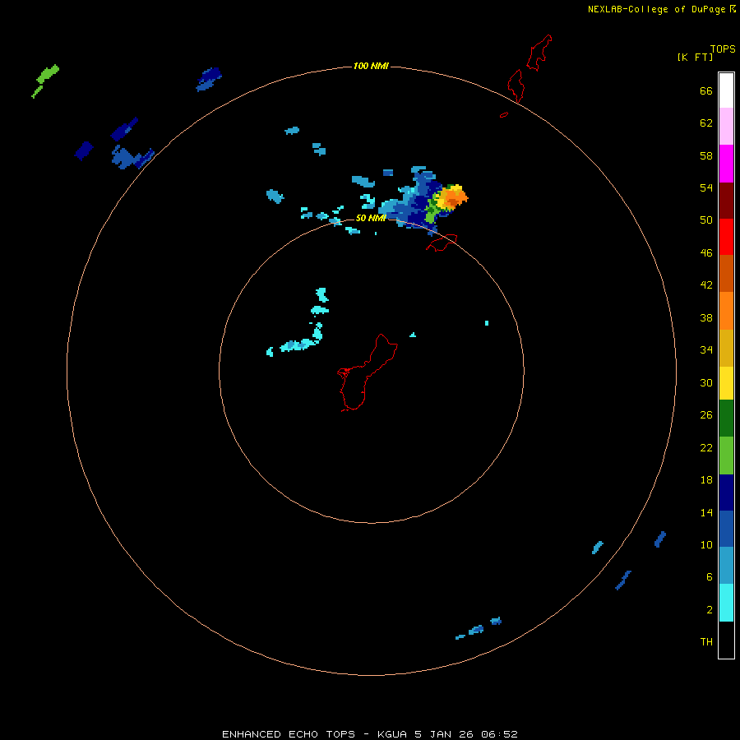740x740 pixels.
Task: Click the orange-yellow high echo top storm core
Action: click(x=451, y=197)
